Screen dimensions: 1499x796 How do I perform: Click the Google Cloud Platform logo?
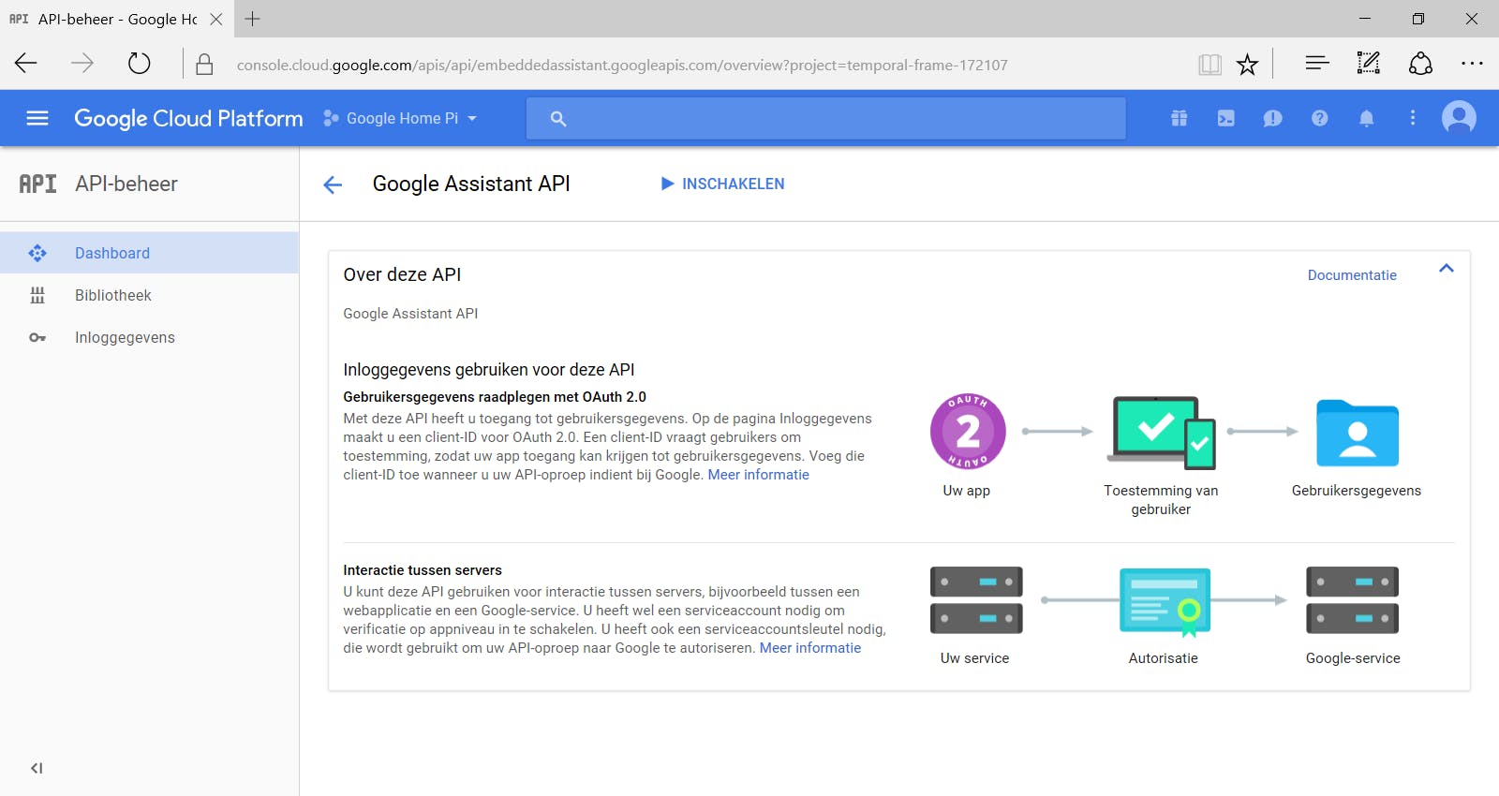188,118
